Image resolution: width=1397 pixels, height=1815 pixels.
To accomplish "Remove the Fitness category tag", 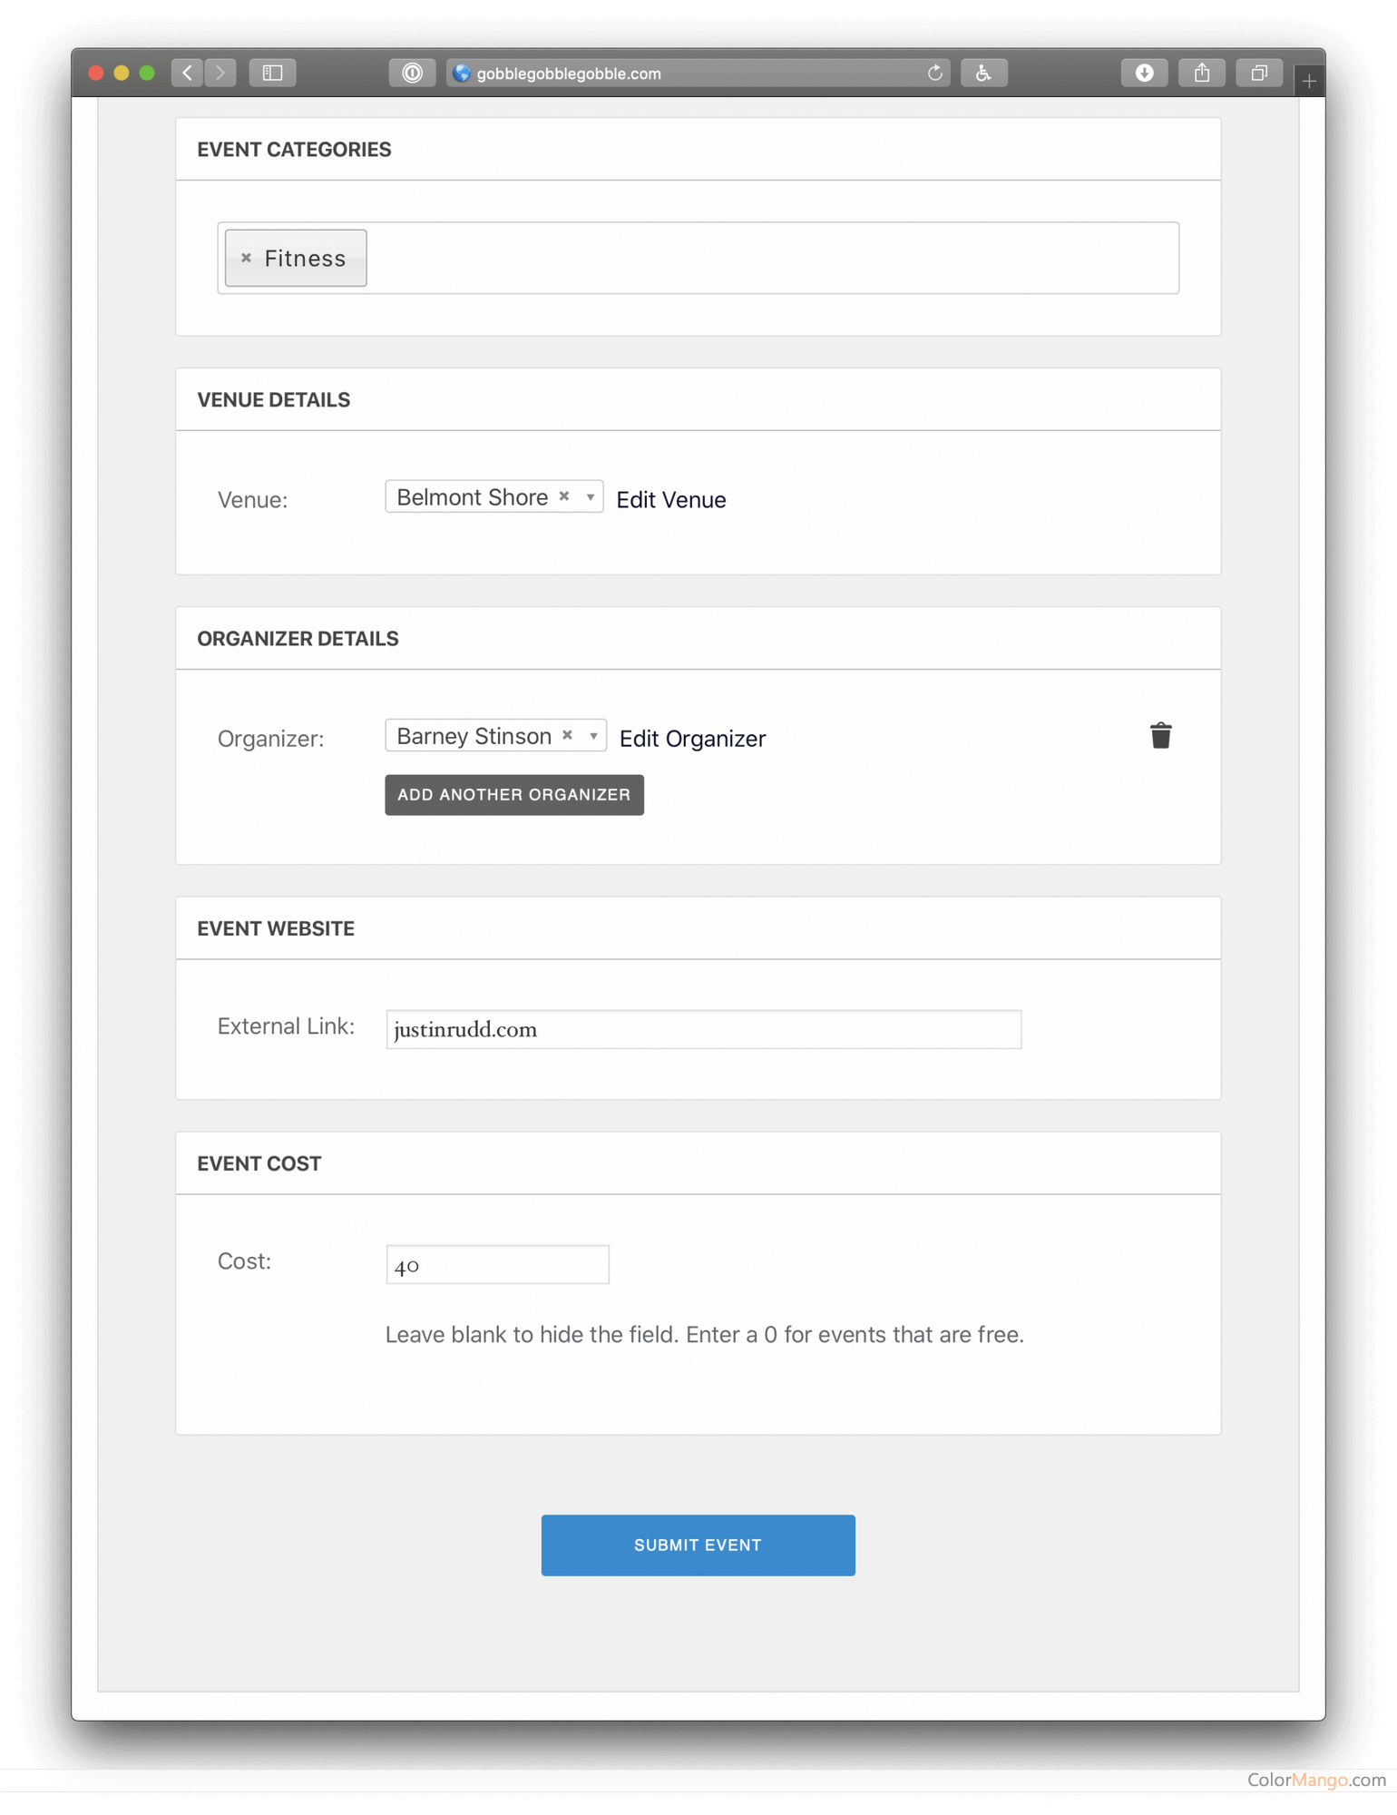I will 246,259.
